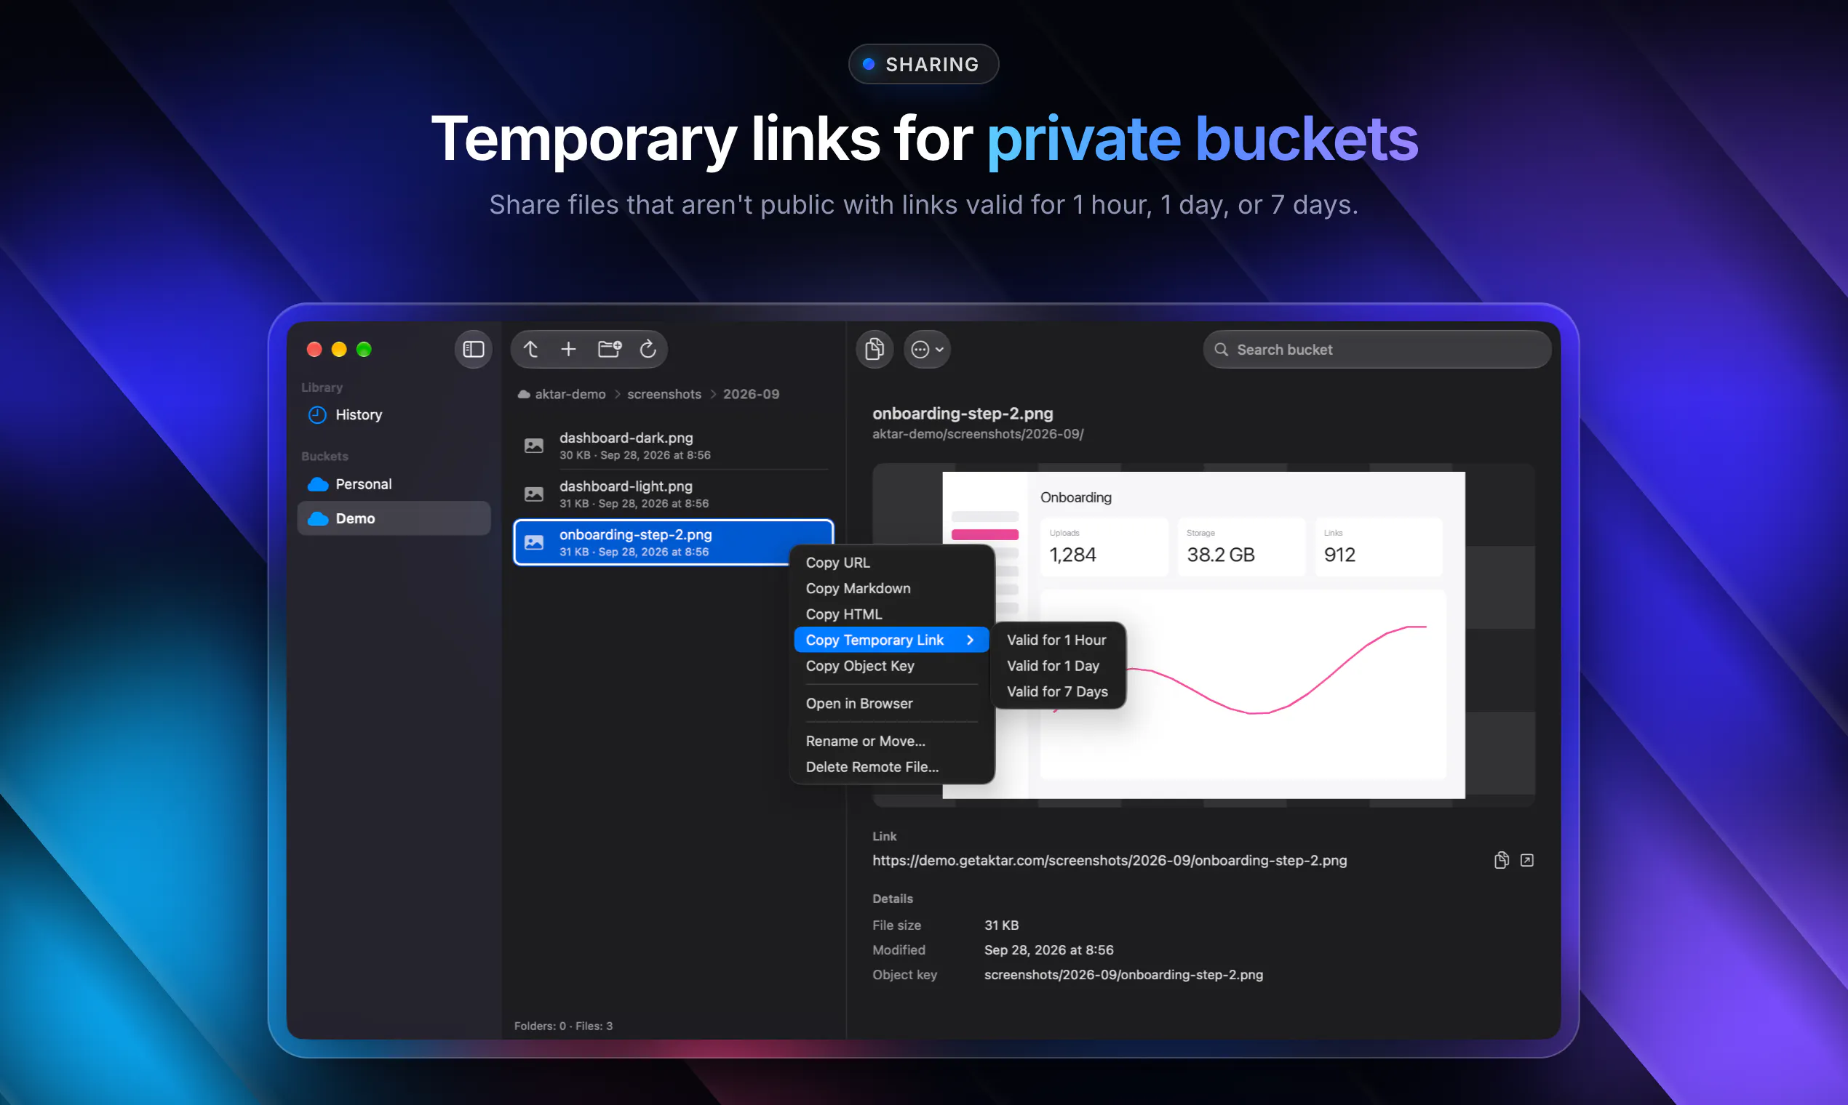Choose Copy Markdown from the context menu

pos(892,588)
